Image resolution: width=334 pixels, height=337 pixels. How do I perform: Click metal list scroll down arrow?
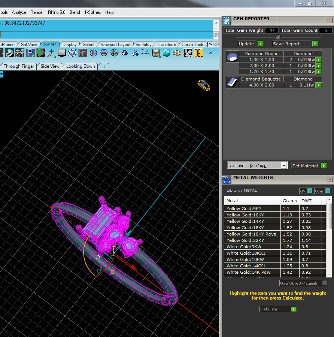pyautogui.click(x=329, y=274)
